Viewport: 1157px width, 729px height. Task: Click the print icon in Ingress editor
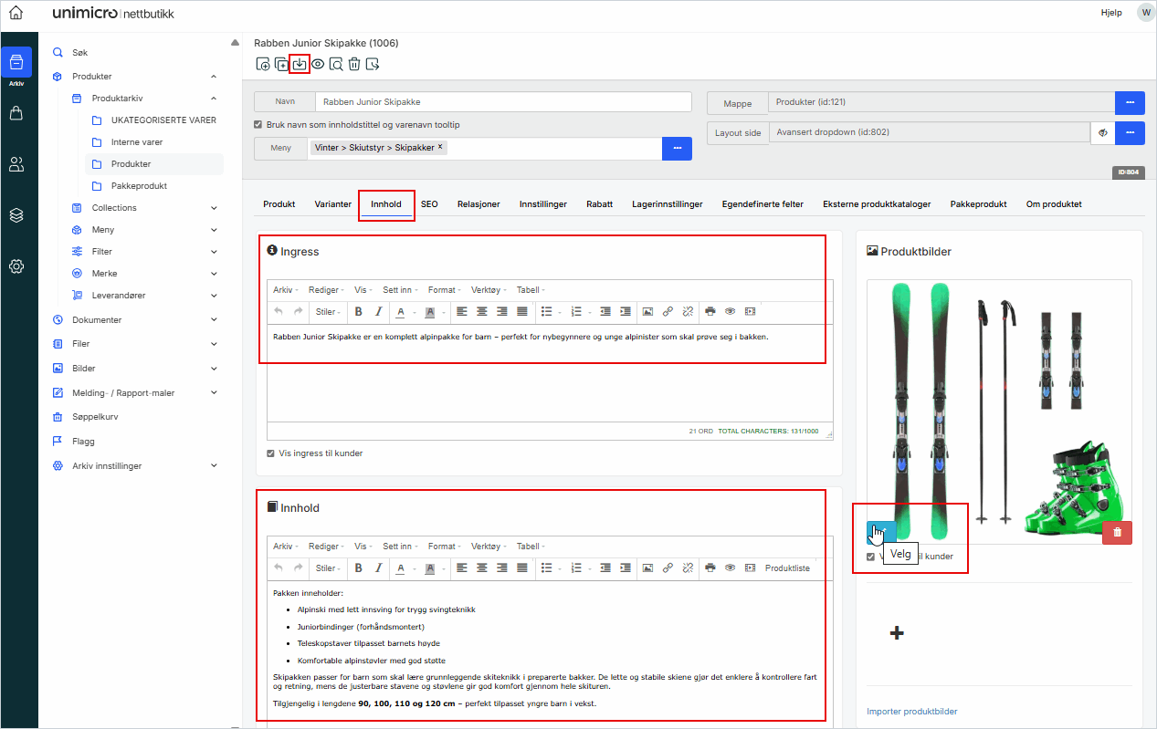(x=710, y=312)
